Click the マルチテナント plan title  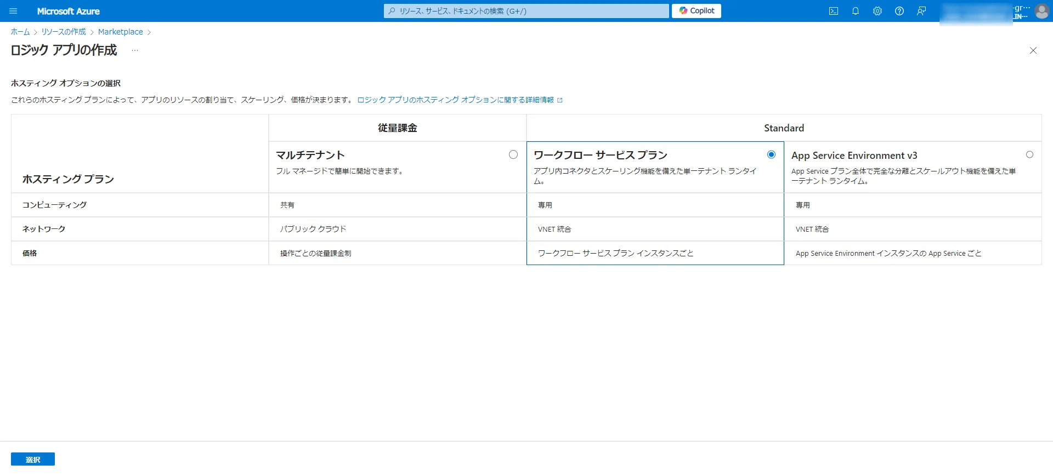coord(310,155)
